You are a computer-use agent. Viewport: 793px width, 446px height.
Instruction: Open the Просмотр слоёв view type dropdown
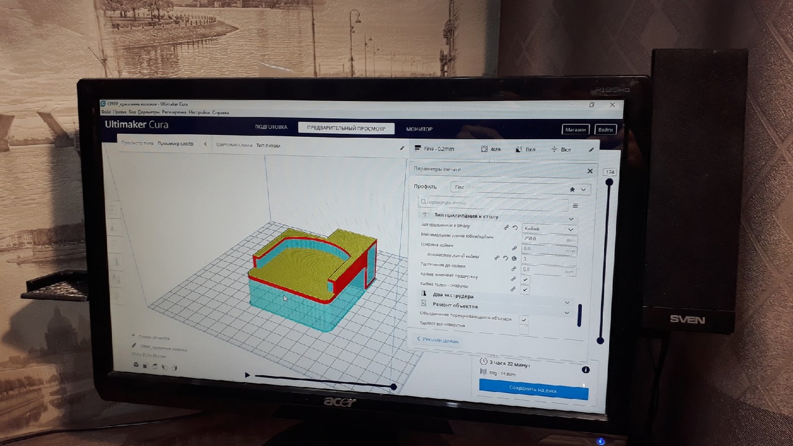165,144
